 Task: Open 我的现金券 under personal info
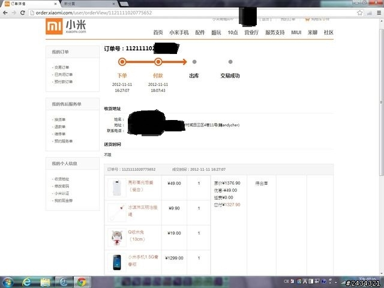pos(63,200)
